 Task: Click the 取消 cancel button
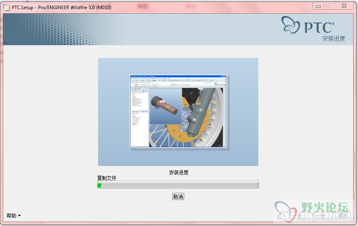(178, 196)
